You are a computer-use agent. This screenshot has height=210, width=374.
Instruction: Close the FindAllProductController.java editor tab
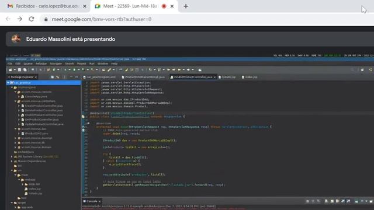click(214, 77)
